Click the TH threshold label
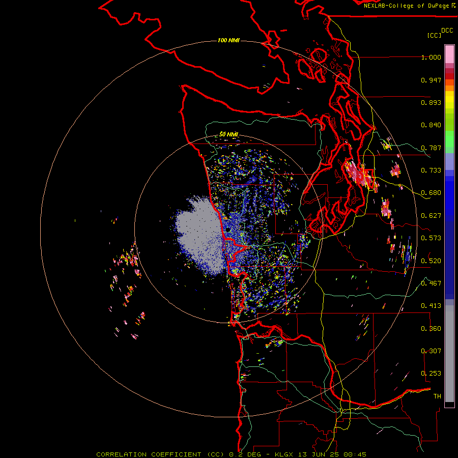458x458 pixels. click(437, 396)
